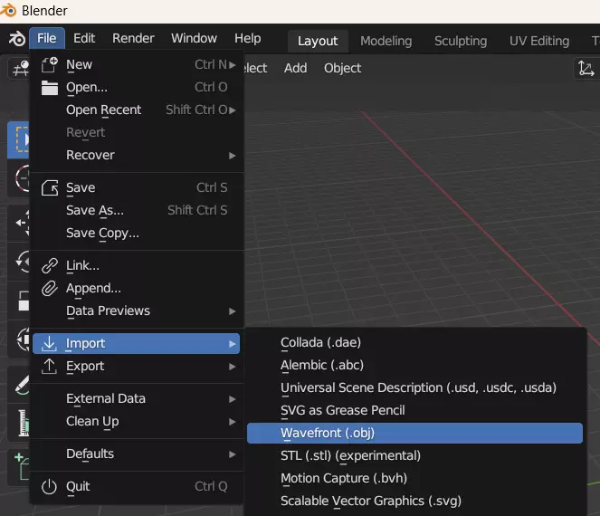The image size is (600, 516).
Task: Click the Link chain icon
Action: point(50,265)
